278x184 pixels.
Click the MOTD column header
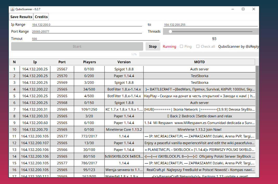click(x=199, y=62)
